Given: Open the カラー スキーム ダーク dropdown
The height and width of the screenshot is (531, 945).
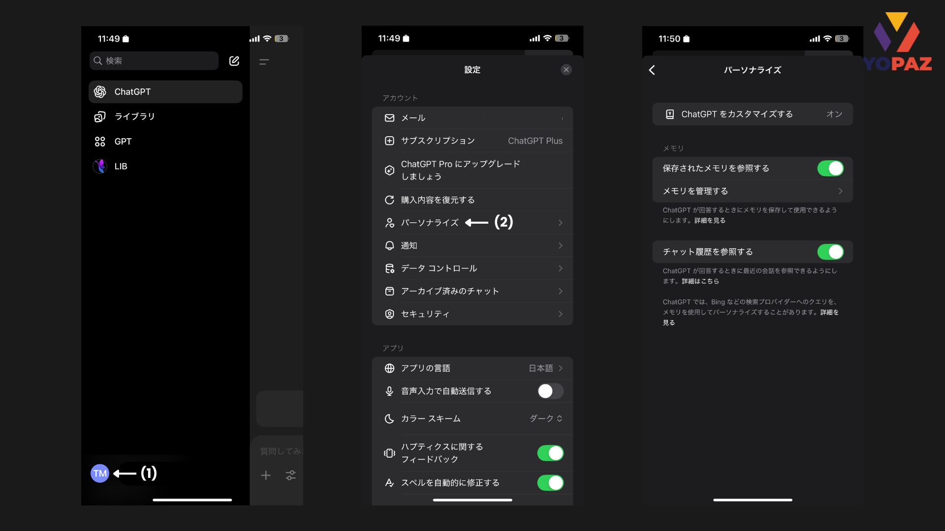Looking at the screenshot, I should coord(546,418).
